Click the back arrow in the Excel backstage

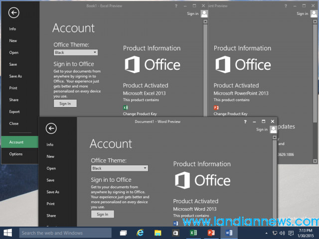click(x=14, y=12)
